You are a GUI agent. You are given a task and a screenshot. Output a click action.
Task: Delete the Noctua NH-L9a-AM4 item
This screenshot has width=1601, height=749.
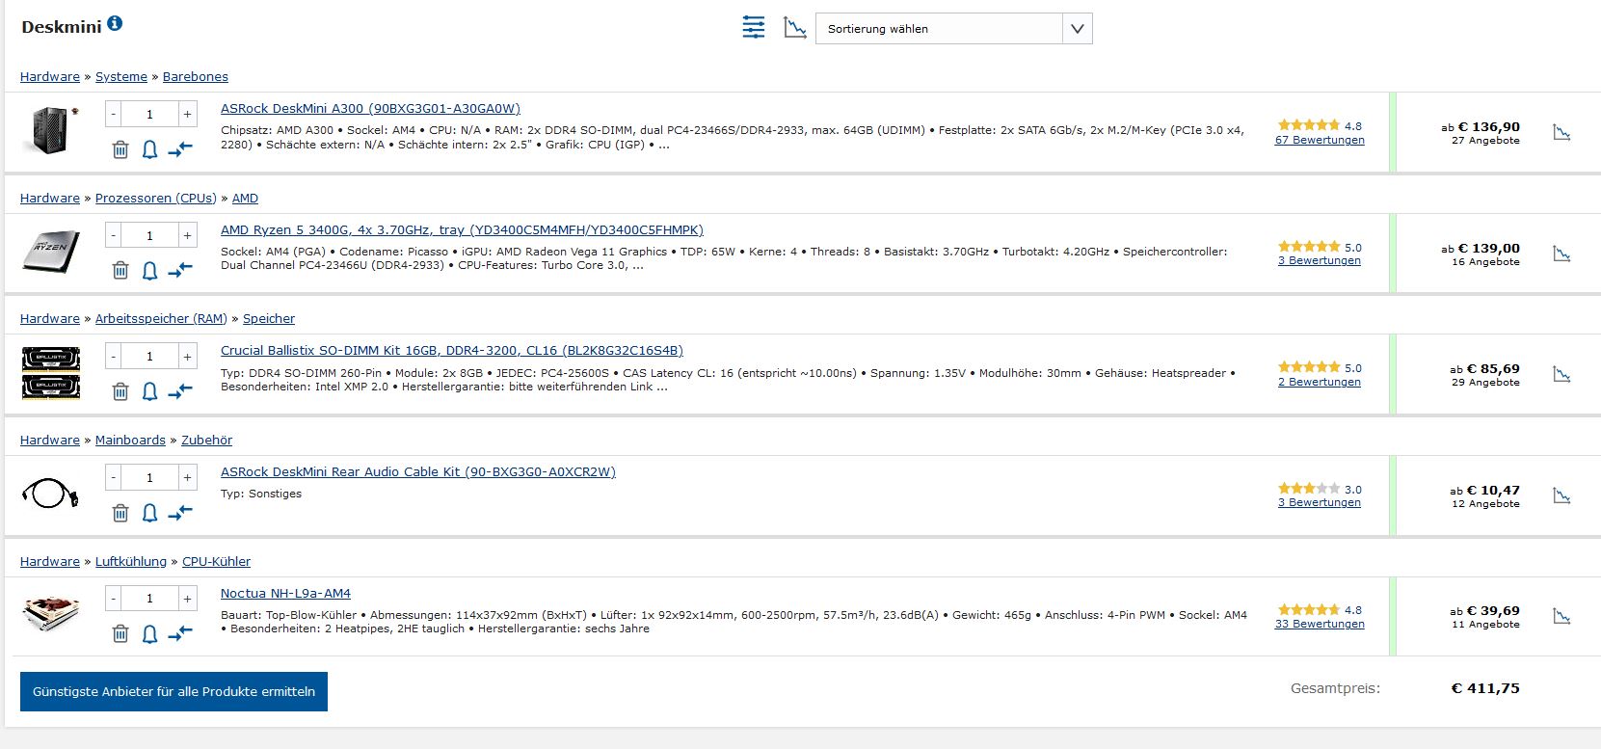tap(120, 633)
